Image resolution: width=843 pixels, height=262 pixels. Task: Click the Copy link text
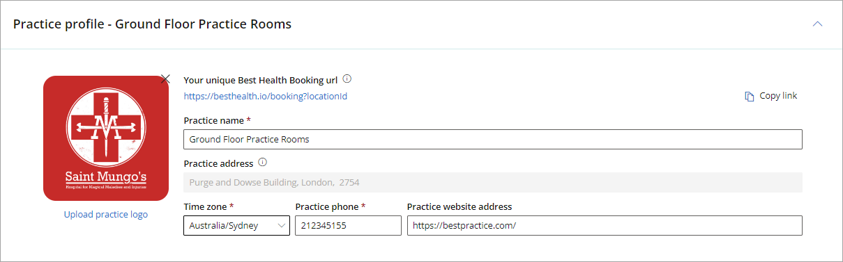click(778, 96)
